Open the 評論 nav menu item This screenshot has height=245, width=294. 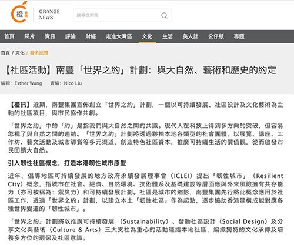click(71, 36)
